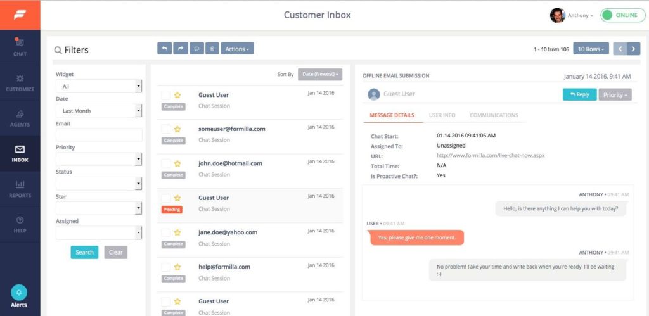Click the Guest User avatar in message header
The height and width of the screenshot is (316, 649).
tap(374, 94)
